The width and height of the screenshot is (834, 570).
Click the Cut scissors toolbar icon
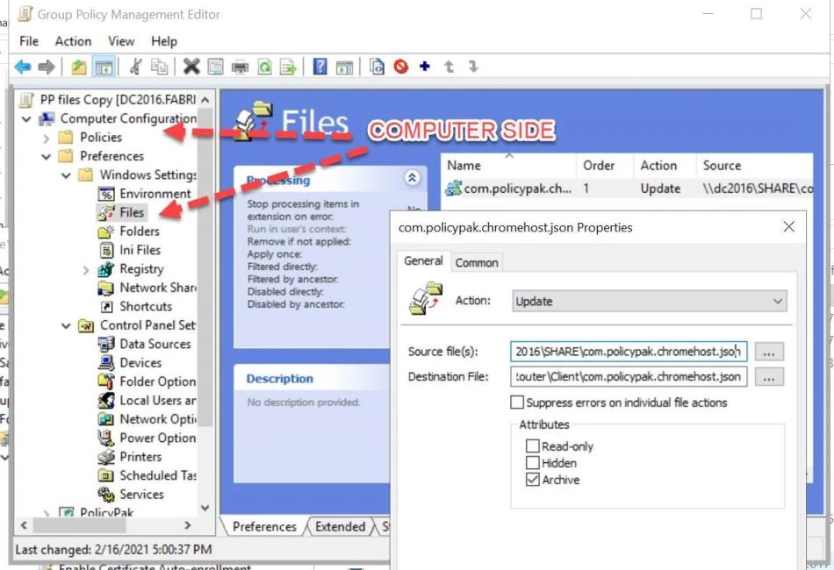pyautogui.click(x=135, y=67)
